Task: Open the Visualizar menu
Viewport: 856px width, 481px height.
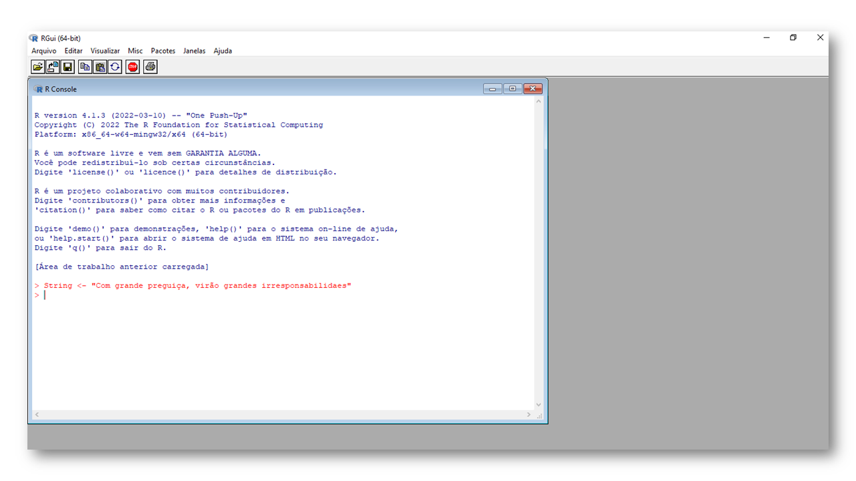Action: tap(105, 51)
